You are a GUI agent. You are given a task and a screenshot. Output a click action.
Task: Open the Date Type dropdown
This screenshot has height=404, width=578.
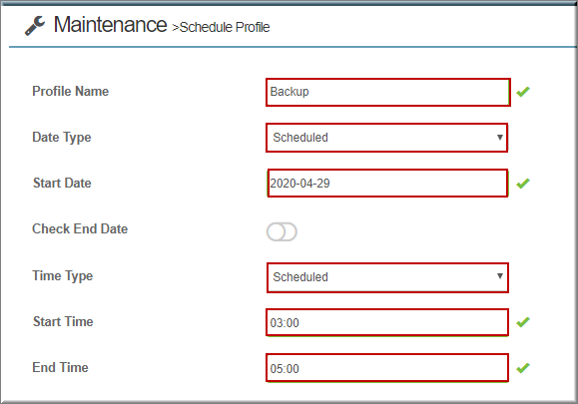pyautogui.click(x=386, y=138)
